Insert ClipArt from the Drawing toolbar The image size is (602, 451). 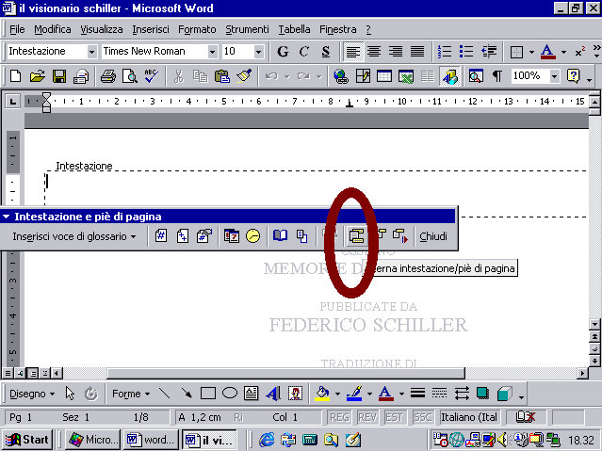coord(295,394)
